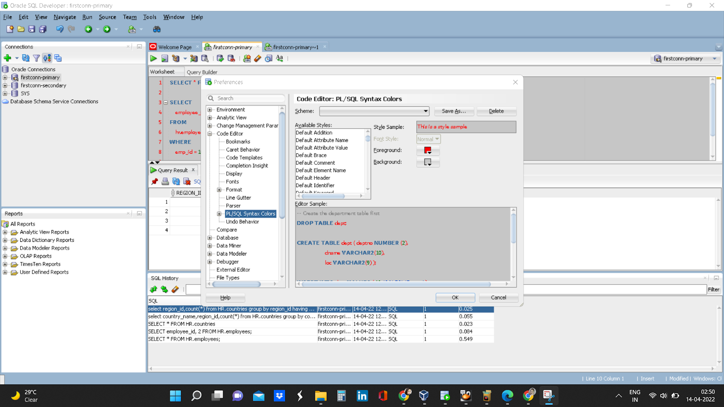
Task: Click the Cancel button in Preferences
Action: coord(499,298)
